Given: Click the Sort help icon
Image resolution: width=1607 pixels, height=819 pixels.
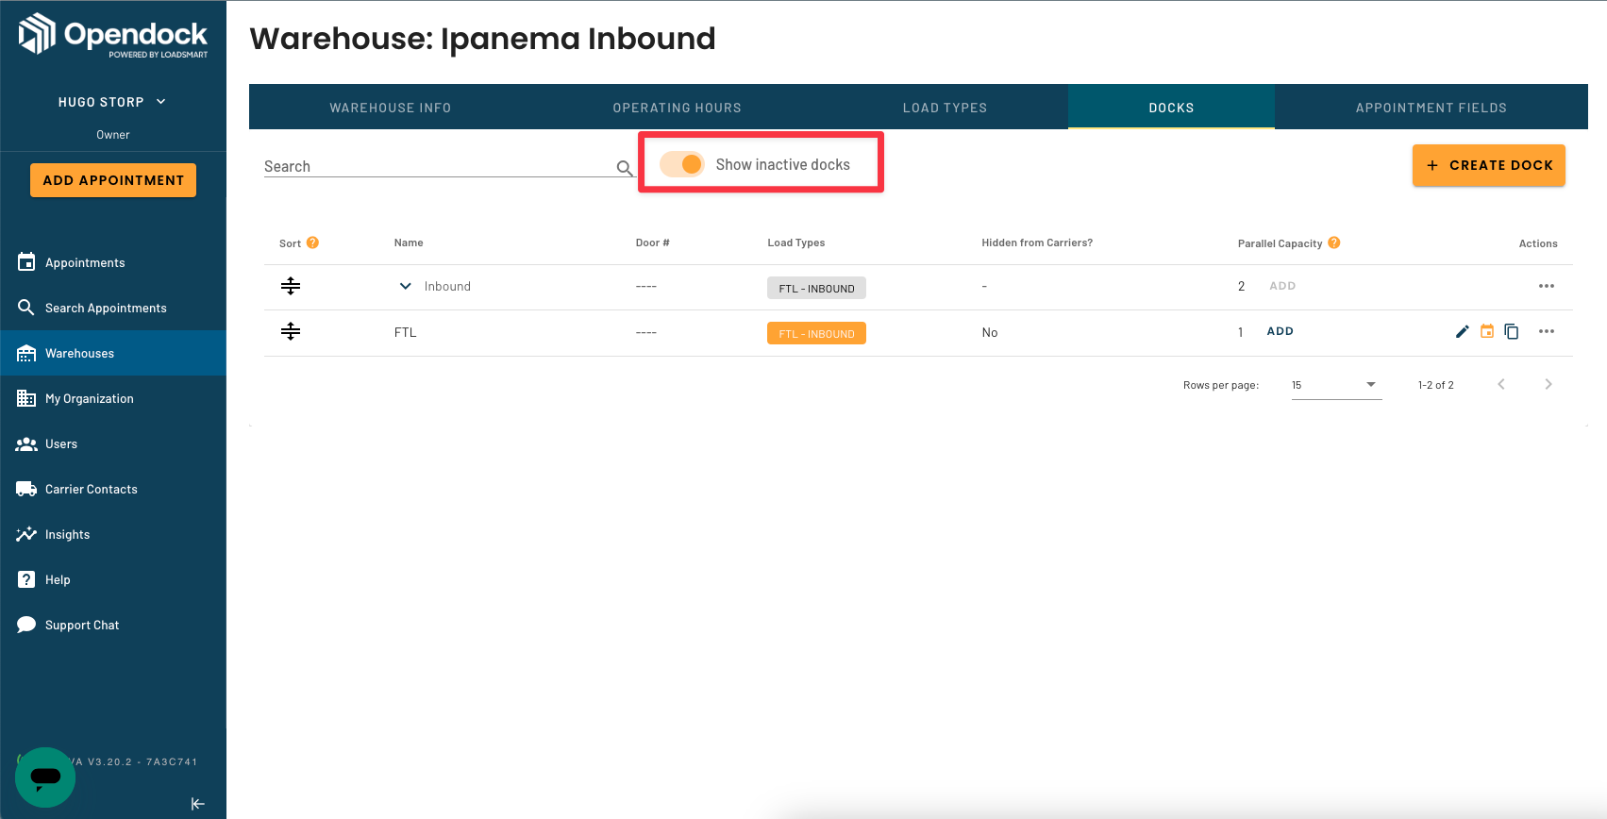Looking at the screenshot, I should point(312,242).
